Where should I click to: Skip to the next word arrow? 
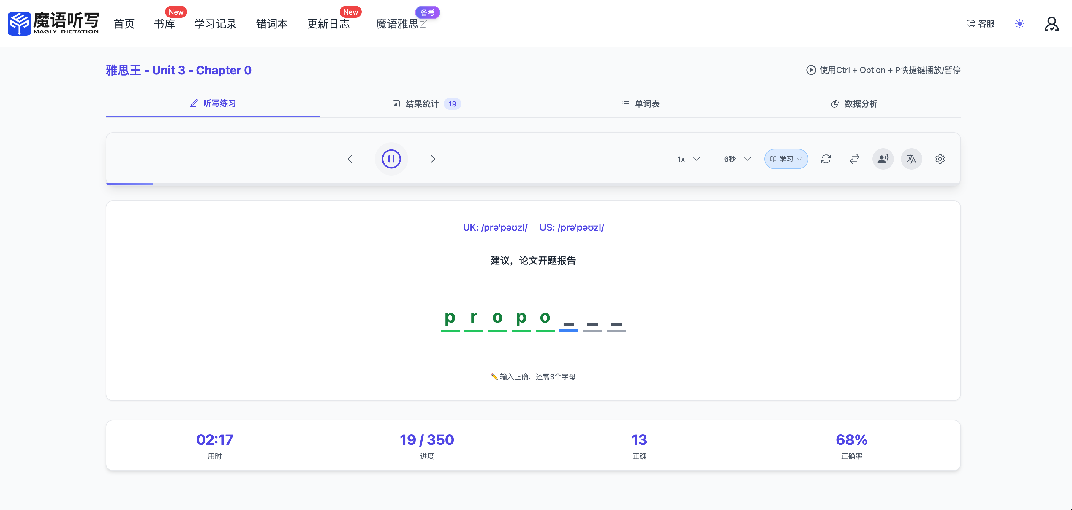click(x=432, y=159)
